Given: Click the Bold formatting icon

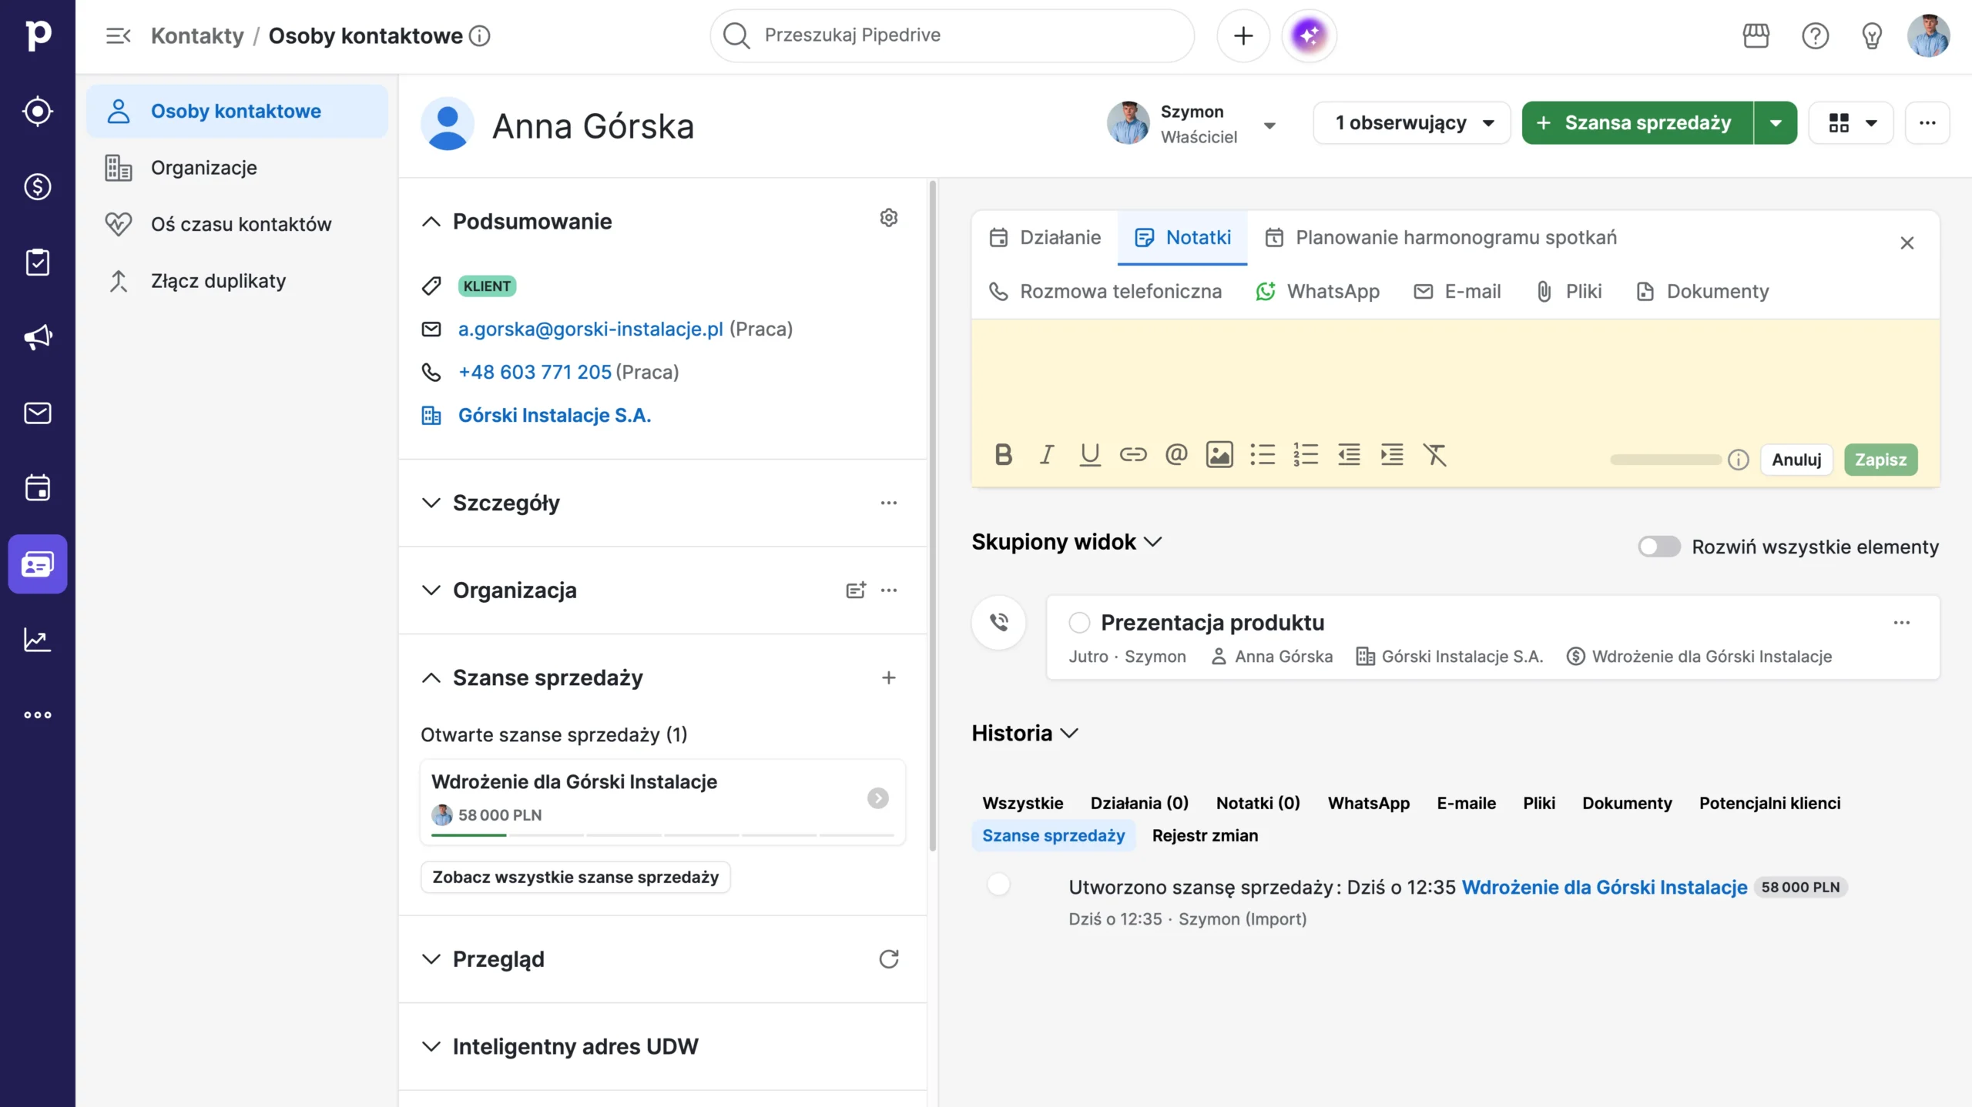Looking at the screenshot, I should pyautogui.click(x=1003, y=455).
